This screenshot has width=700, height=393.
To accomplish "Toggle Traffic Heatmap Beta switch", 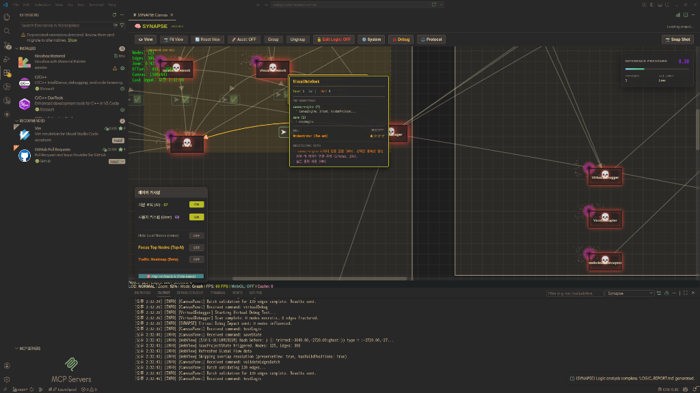I will click(196, 259).
